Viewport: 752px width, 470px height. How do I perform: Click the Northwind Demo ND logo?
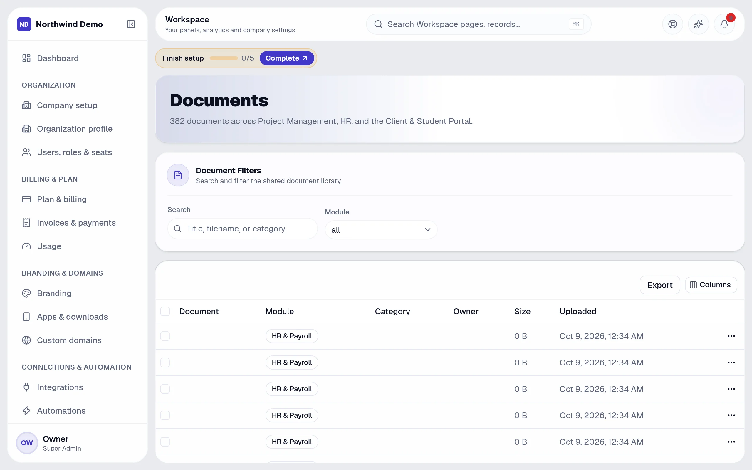tap(24, 24)
